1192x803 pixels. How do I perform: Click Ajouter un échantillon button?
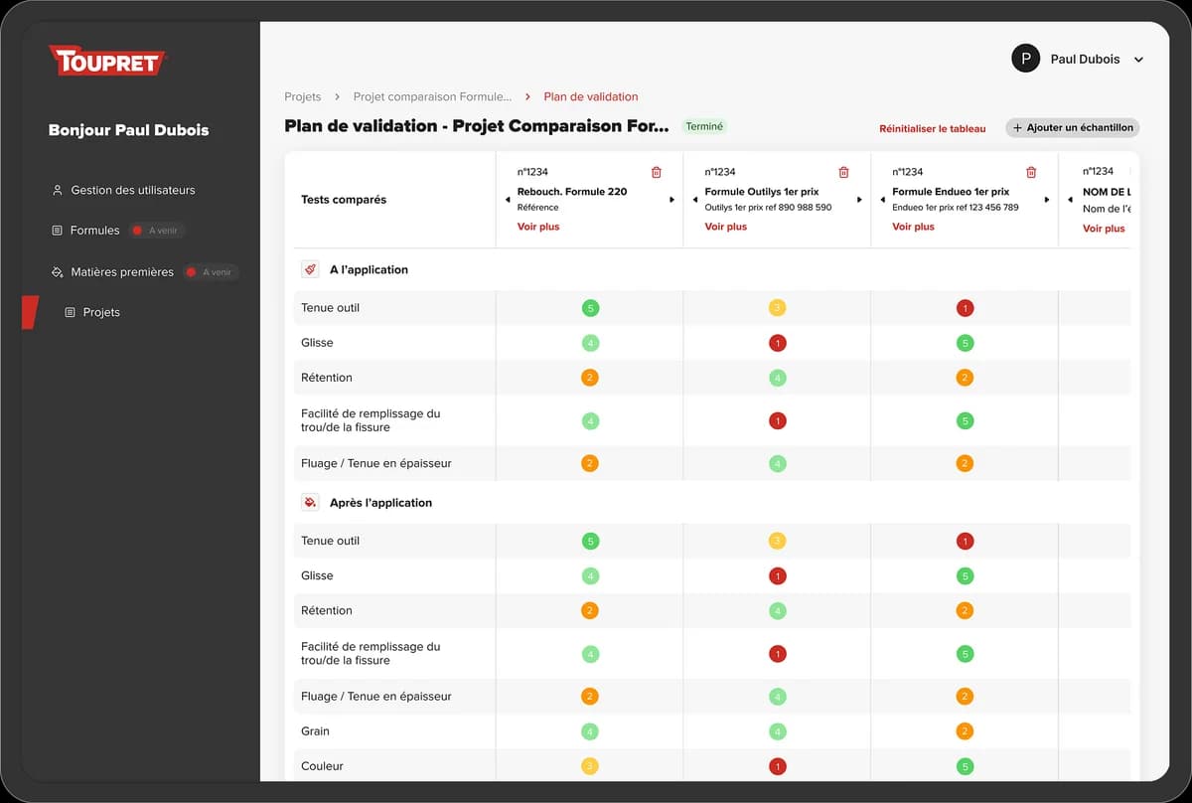pos(1072,127)
